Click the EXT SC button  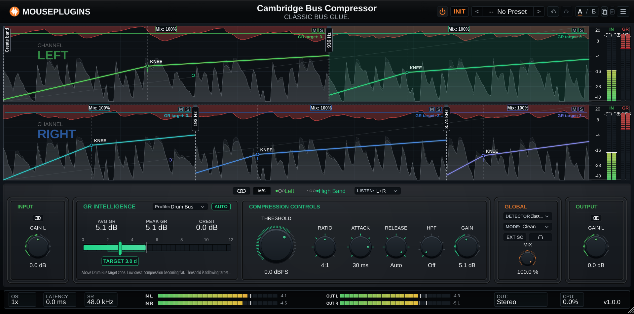[x=515, y=237]
